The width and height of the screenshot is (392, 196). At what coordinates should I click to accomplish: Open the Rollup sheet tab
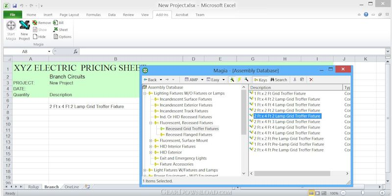point(33,187)
